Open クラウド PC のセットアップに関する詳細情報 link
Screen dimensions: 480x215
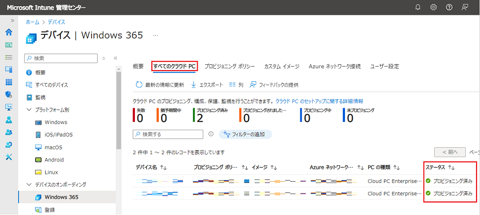click(x=319, y=101)
